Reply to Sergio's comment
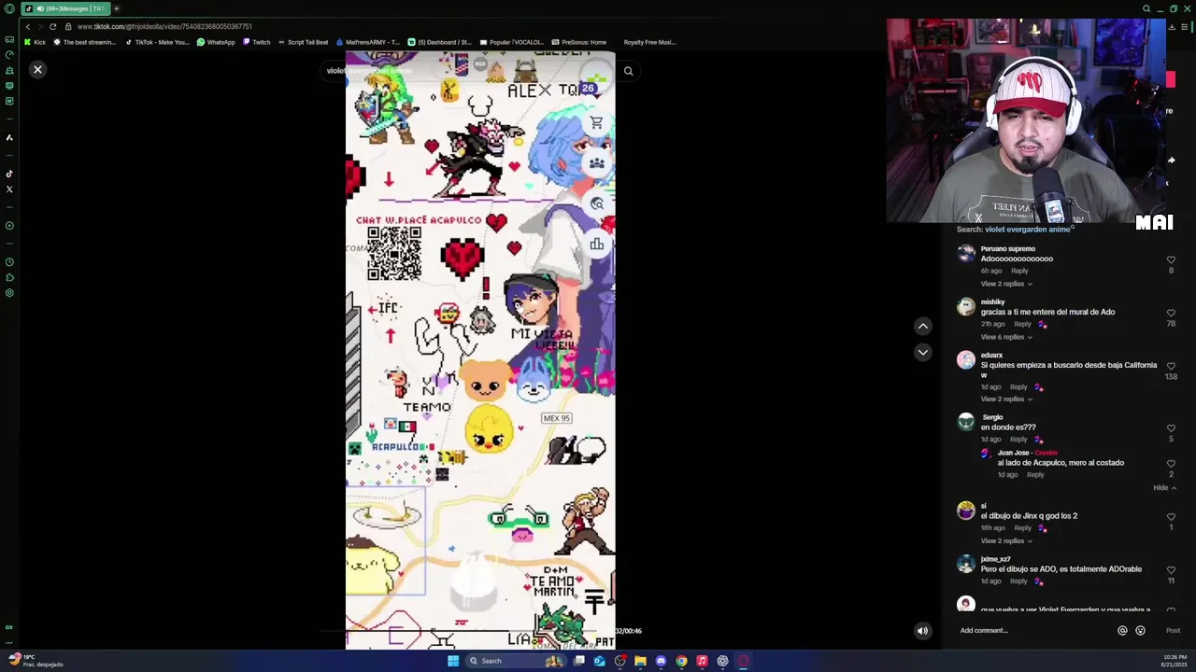Viewport: 1196px width, 672px height. 1018,440
